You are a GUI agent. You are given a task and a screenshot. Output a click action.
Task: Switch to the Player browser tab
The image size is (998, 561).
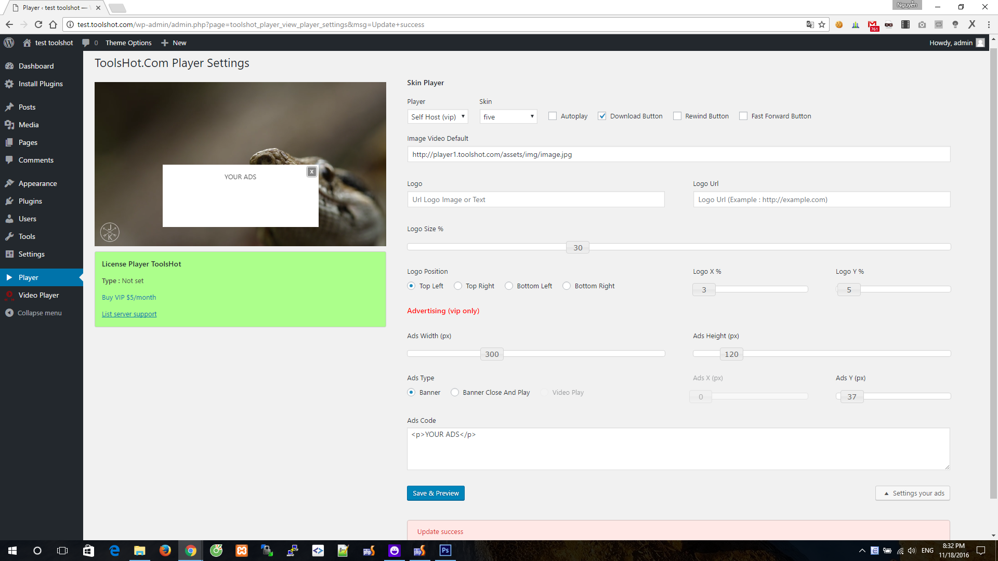tap(54, 8)
